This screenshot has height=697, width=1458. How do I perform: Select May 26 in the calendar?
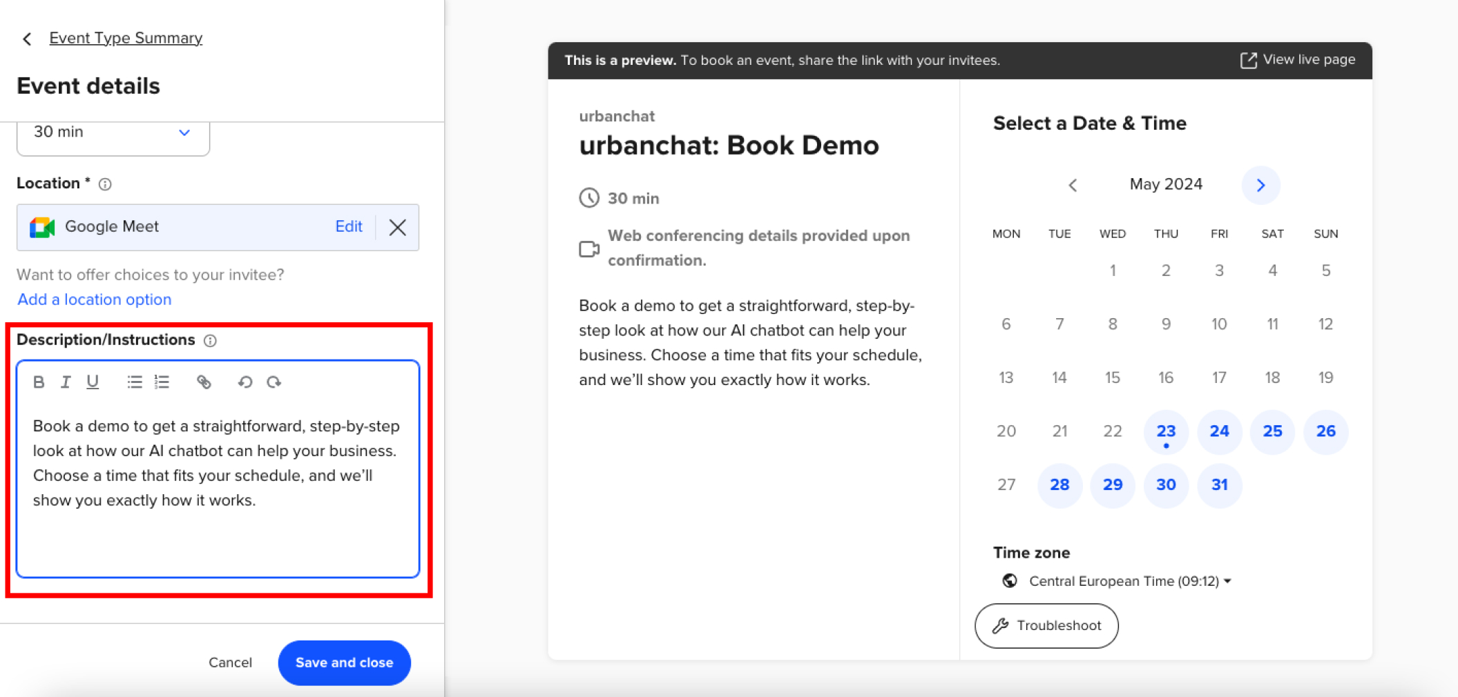pyautogui.click(x=1325, y=432)
